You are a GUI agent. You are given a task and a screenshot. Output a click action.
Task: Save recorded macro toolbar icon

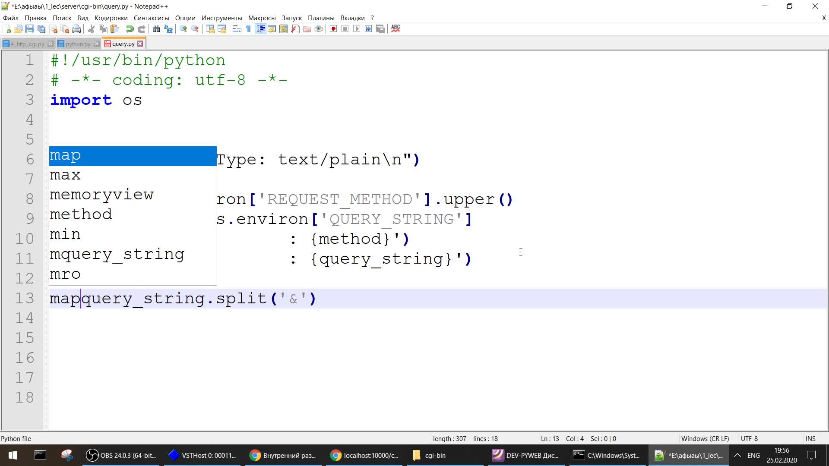(x=380, y=29)
